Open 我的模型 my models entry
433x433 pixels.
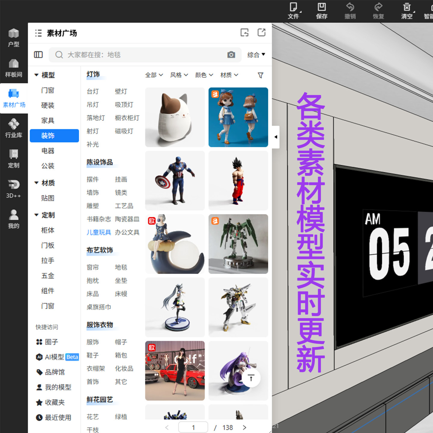[54, 387]
